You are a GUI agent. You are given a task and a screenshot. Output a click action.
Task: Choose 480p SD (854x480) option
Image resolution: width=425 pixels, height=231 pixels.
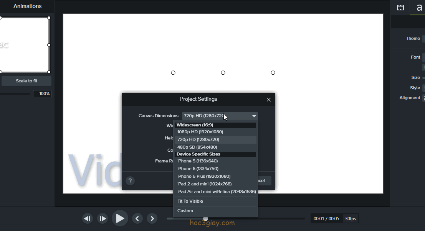tap(197, 147)
